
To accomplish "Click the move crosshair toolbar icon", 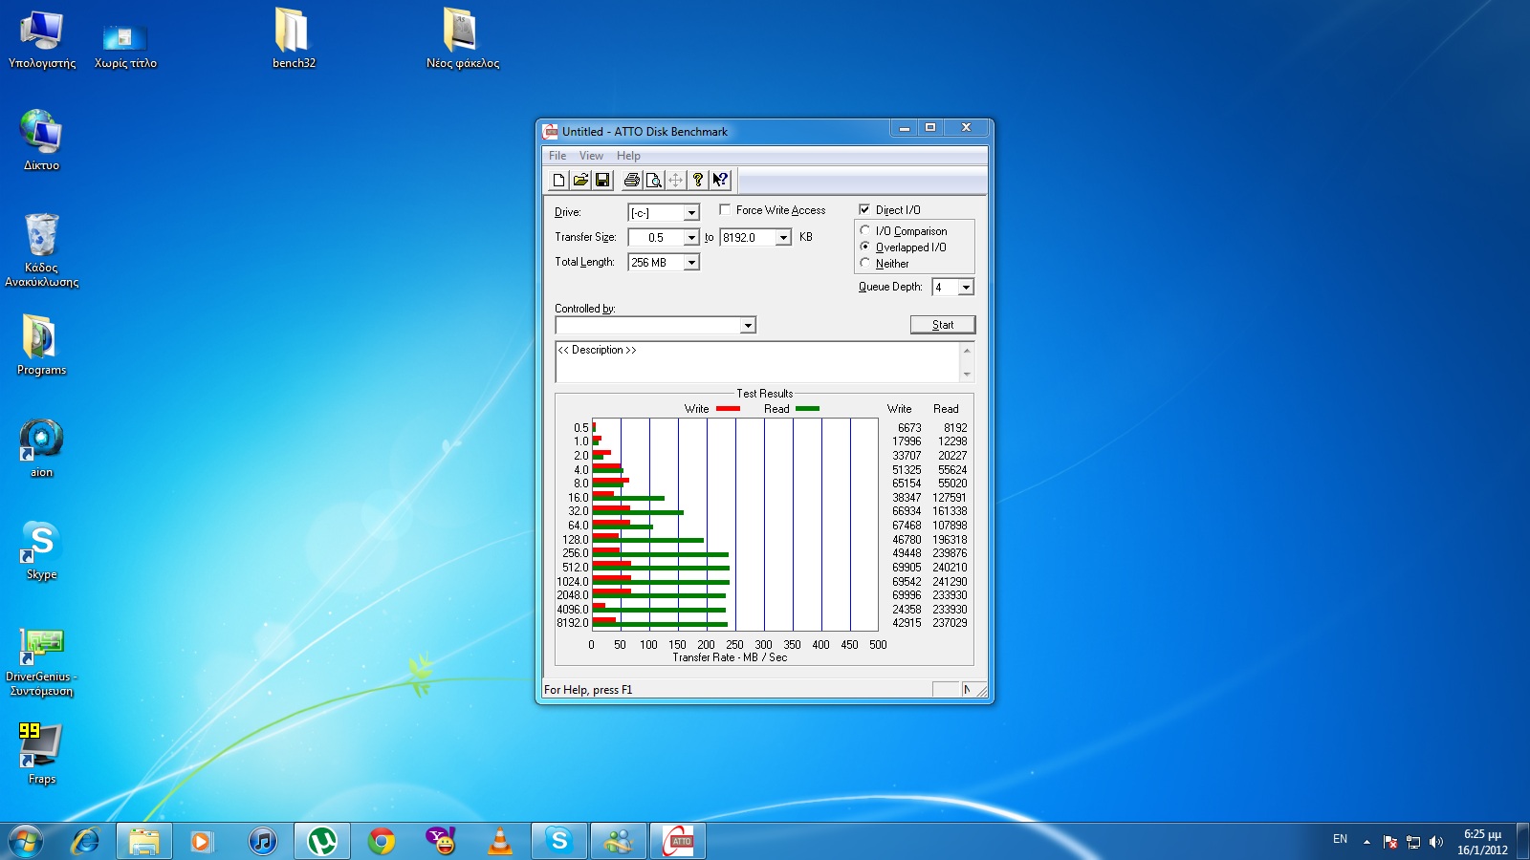I will click(675, 180).
